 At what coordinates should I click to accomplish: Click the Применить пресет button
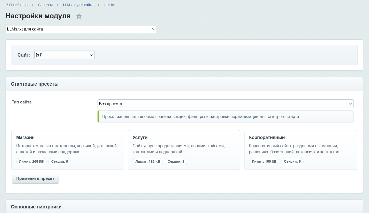[x=35, y=179]
